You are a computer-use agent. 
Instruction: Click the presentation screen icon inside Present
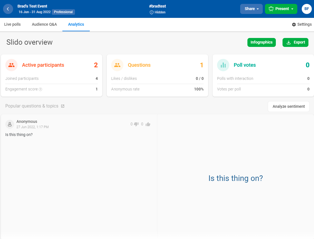[272, 9]
